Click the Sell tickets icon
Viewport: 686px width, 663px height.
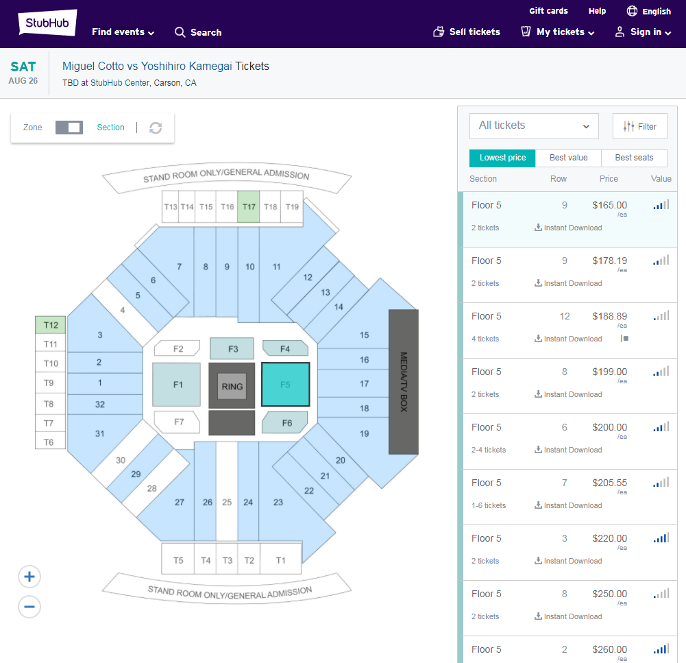[439, 32]
